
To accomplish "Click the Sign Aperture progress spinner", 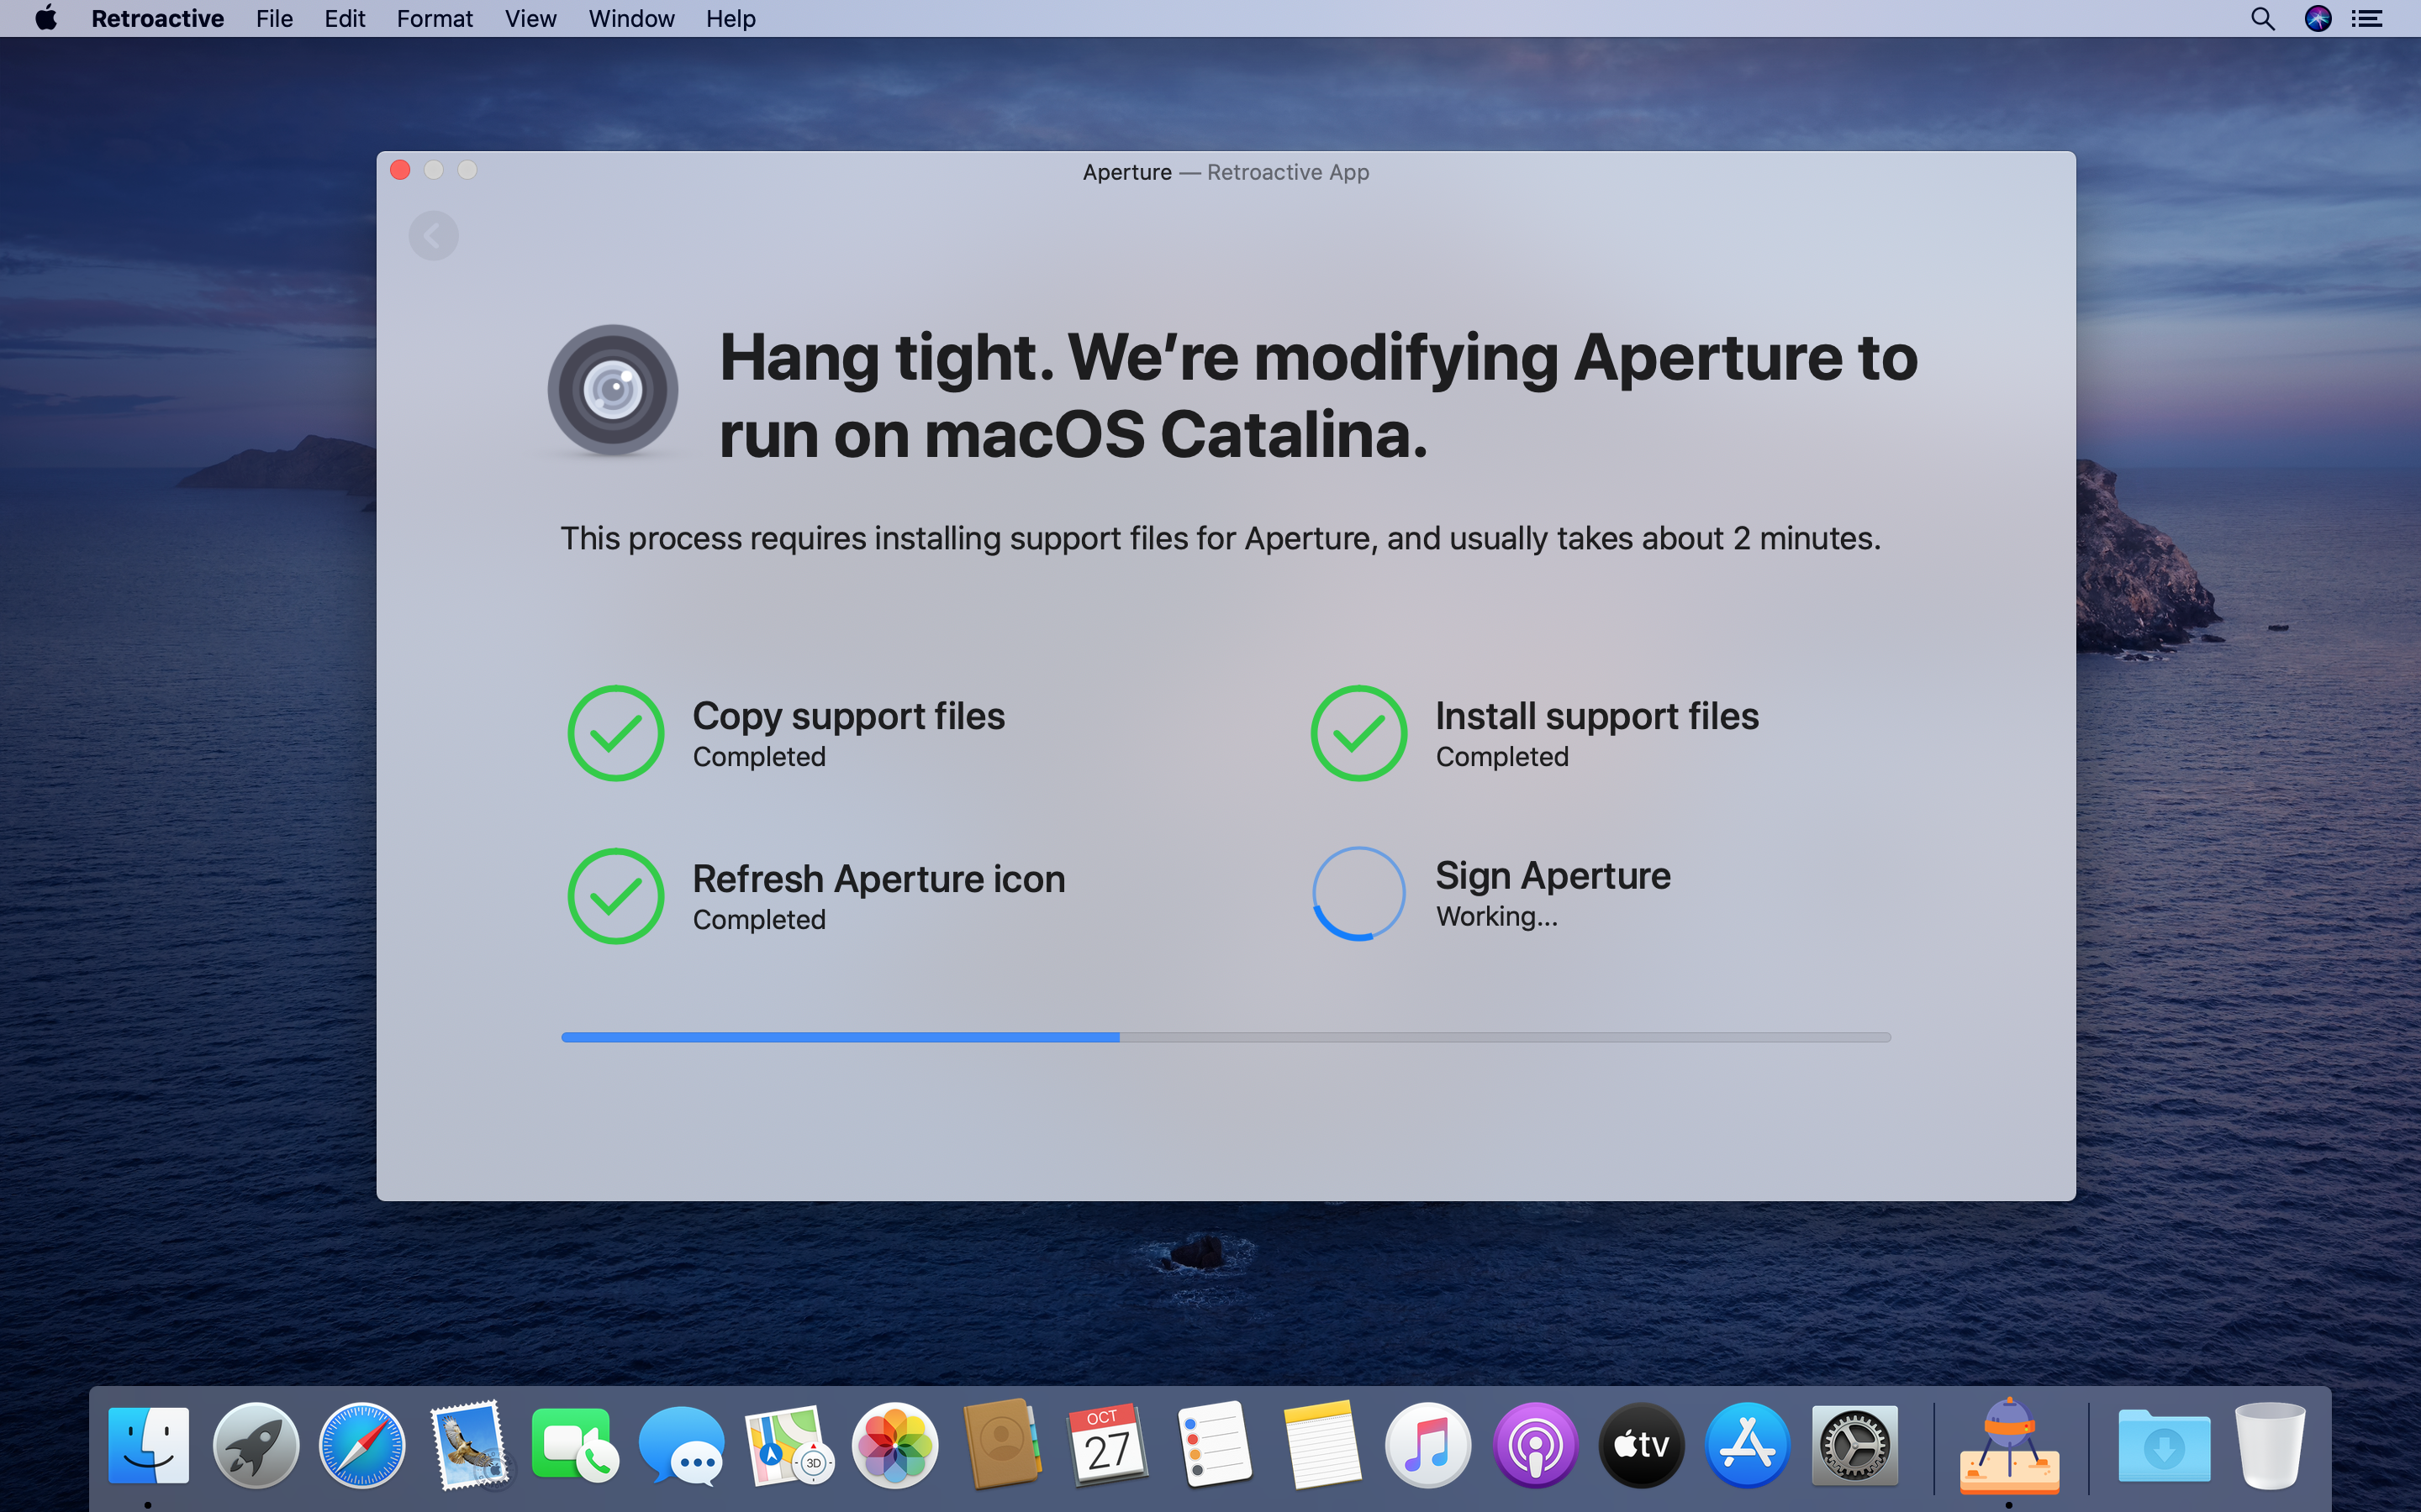I will pyautogui.click(x=1358, y=893).
